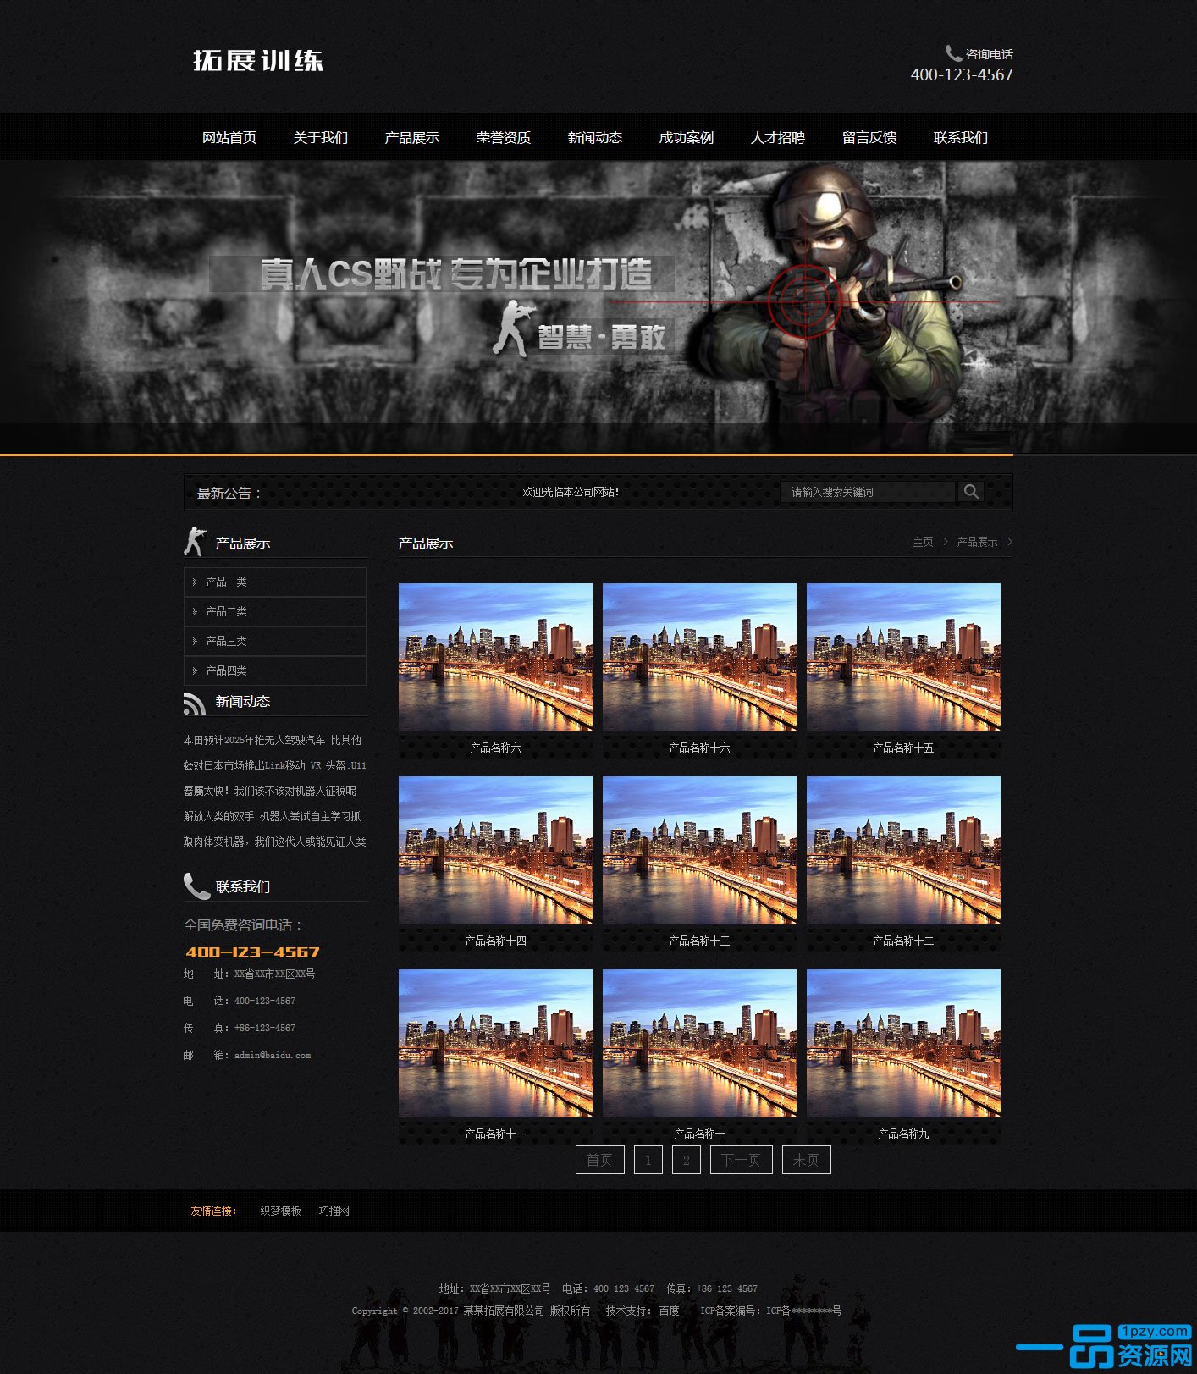Click the phone icon beside 联系我们 sidebar heading
Viewport: 1197px width, 1374px height.
pos(196,886)
